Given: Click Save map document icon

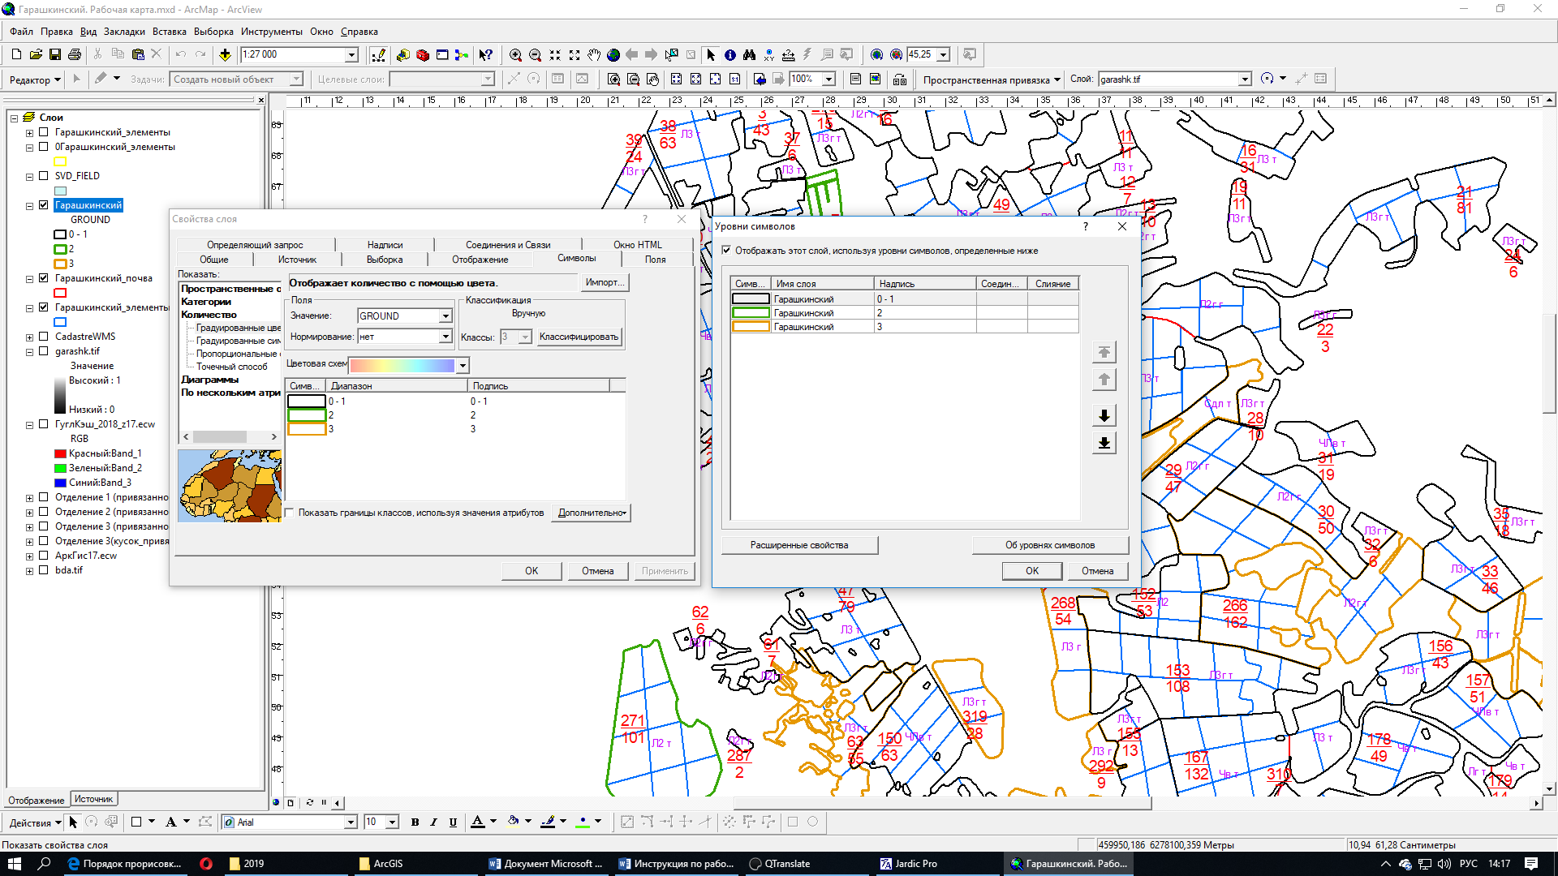Looking at the screenshot, I should (55, 54).
